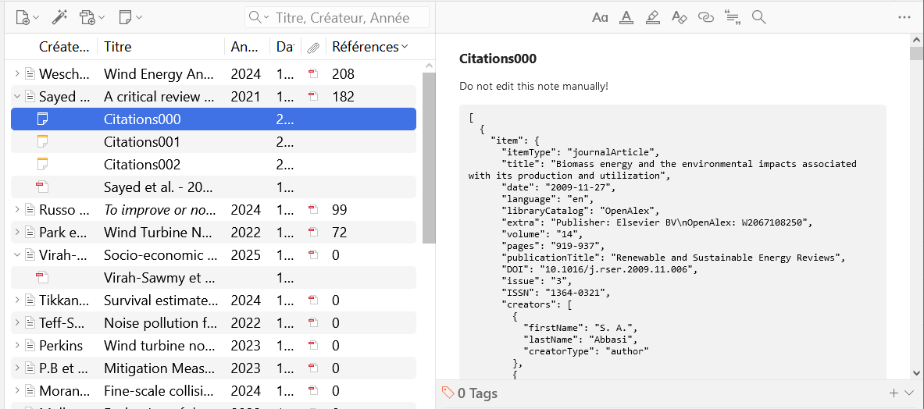This screenshot has height=409, width=924.
Task: Select the Citations001 note
Action: 142,142
